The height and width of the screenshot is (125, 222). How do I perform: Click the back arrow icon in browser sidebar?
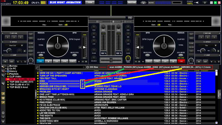click(x=3, y=84)
